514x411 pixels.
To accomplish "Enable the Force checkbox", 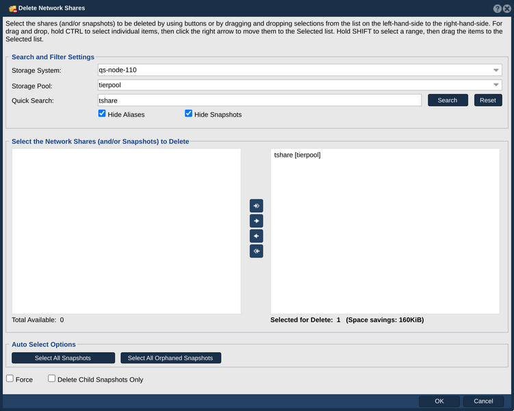I will tap(10, 379).
